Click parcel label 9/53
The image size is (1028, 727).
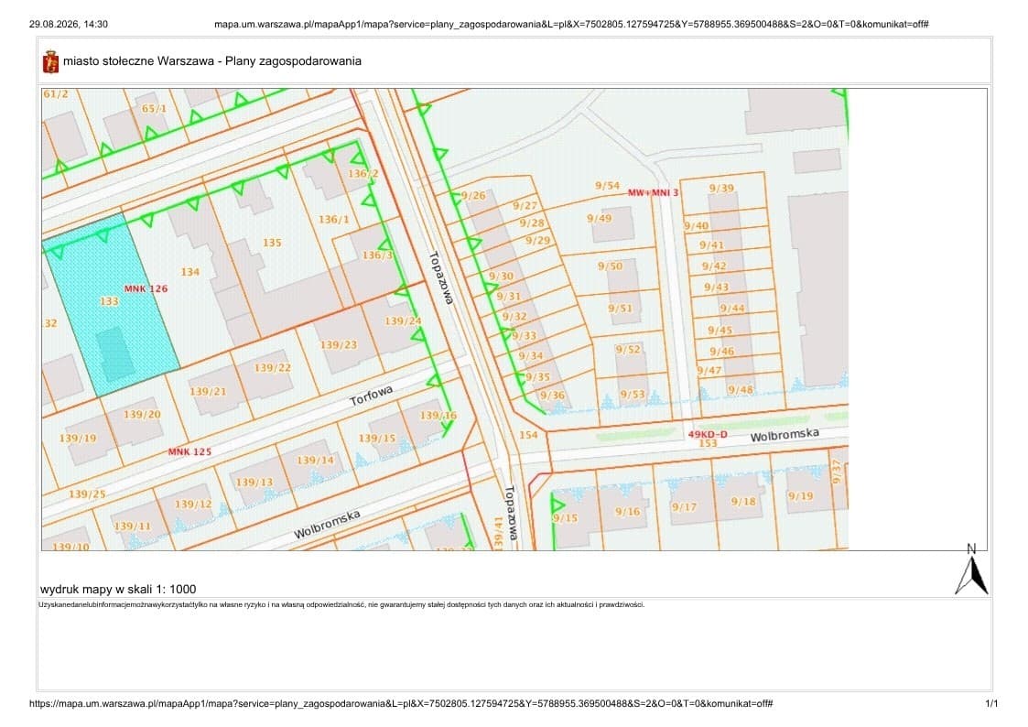633,394
